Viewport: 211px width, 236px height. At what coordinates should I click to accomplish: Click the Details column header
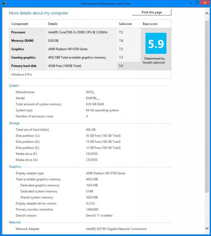[53, 24]
